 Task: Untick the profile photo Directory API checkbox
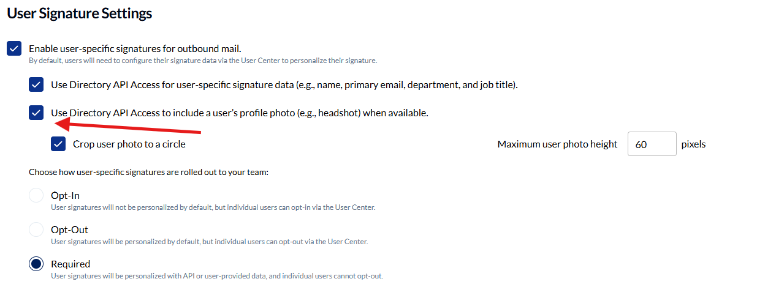(36, 113)
